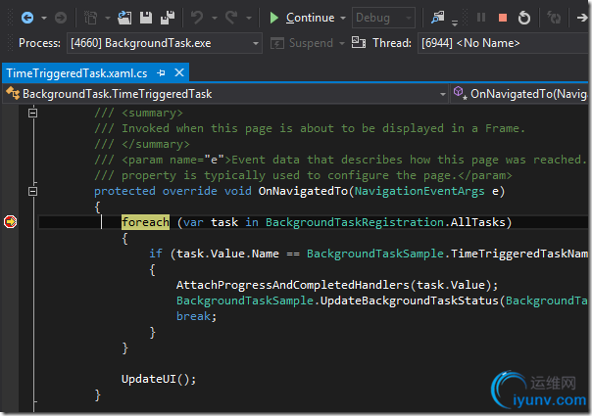Open the dropdown arrow beside Continue
This screenshot has height=416, width=592.
click(x=343, y=18)
